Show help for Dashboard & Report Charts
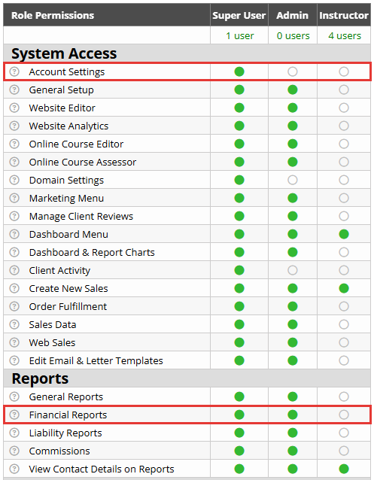The image size is (374, 480). tap(14, 252)
